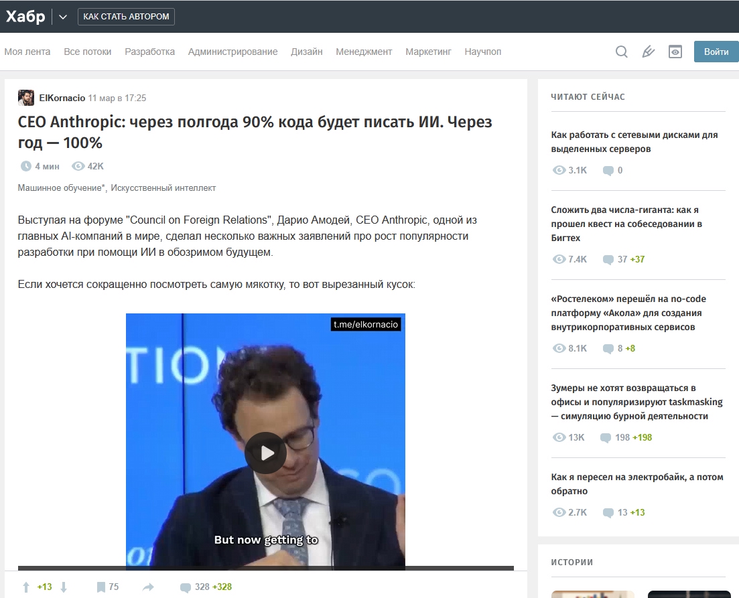
Task: Click views icon next to 13K
Action: [x=559, y=437]
